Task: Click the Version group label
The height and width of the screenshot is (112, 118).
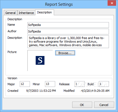Action: [12, 78]
